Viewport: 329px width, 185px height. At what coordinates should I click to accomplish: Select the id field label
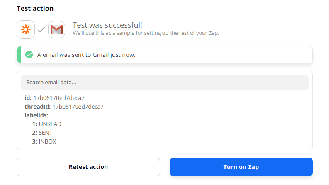coord(28,98)
